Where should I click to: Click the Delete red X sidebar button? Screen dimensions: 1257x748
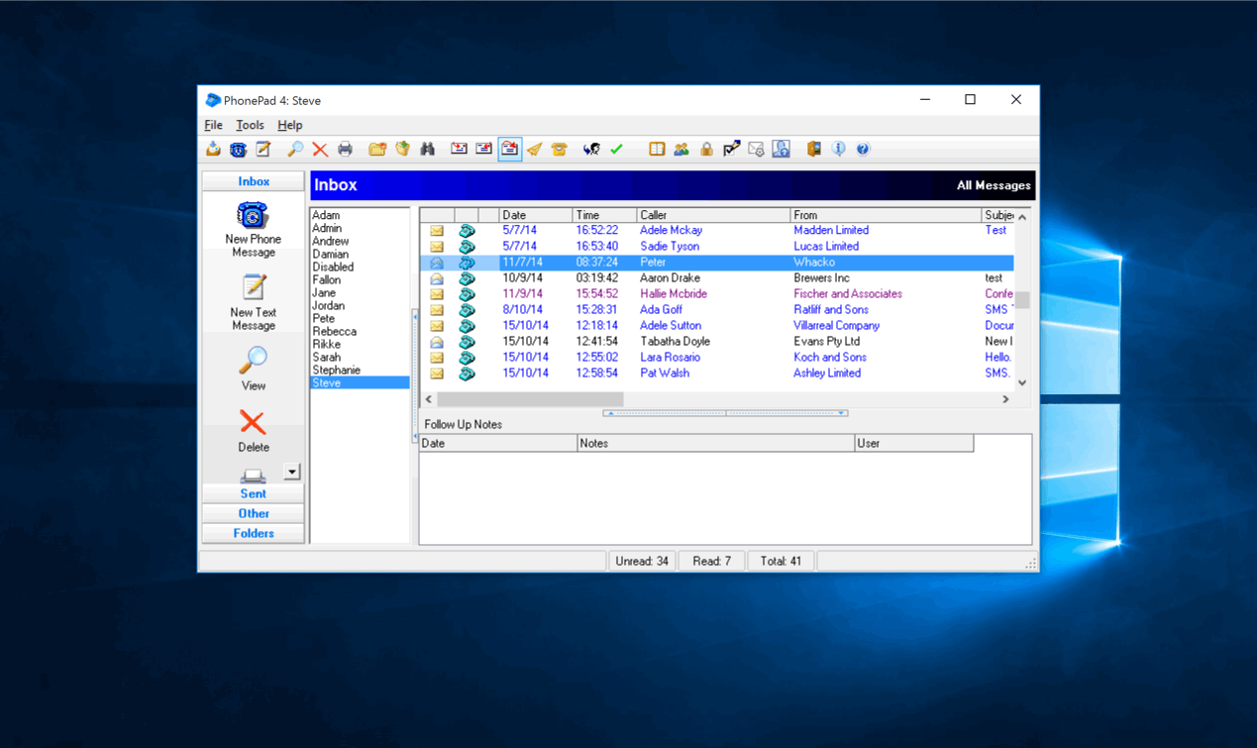tap(253, 431)
